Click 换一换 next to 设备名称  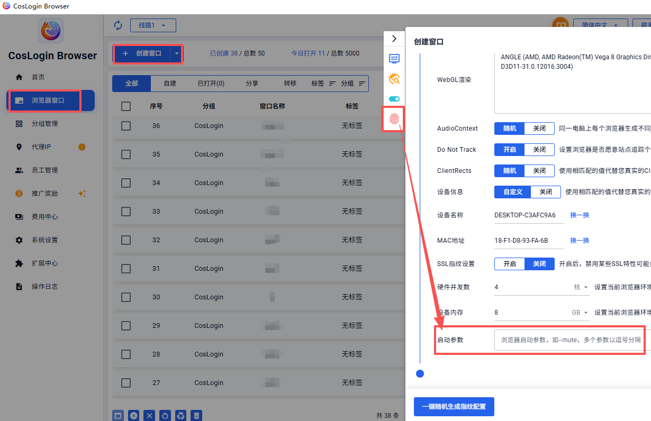(580, 215)
